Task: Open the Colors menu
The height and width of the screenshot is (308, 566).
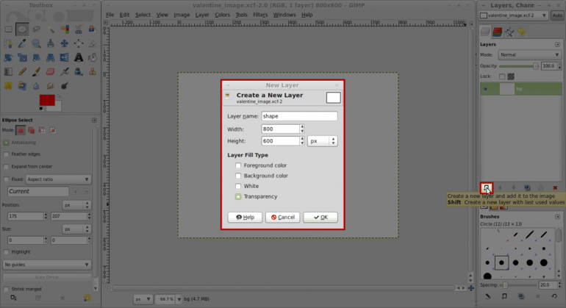Action: (222, 15)
